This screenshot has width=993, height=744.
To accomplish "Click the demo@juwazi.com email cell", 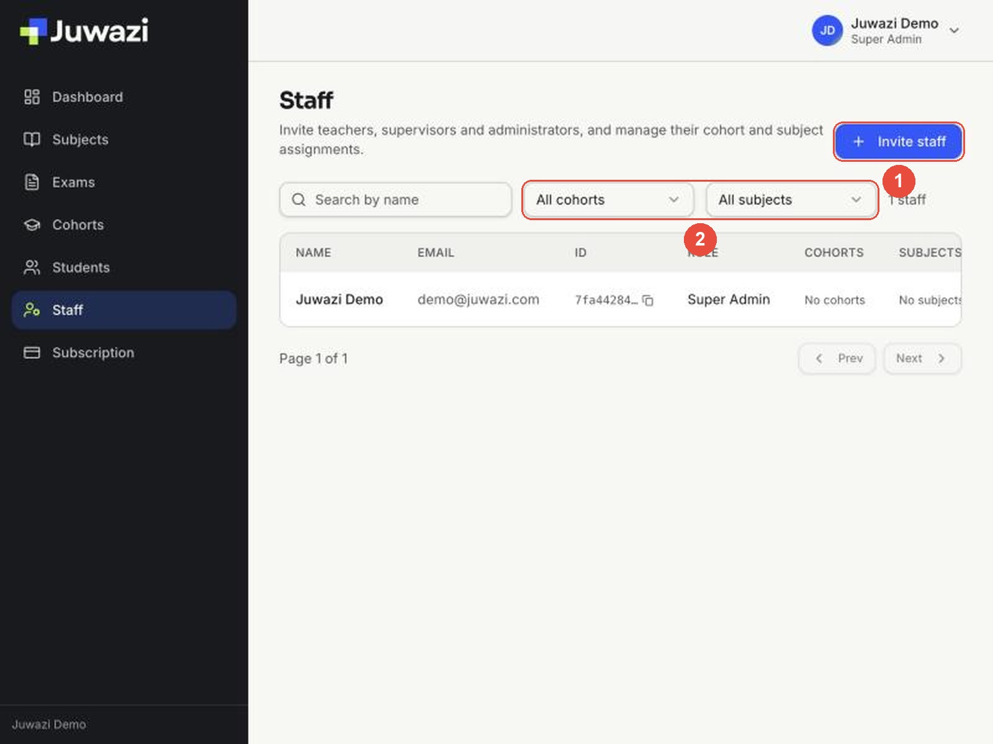I will [479, 299].
